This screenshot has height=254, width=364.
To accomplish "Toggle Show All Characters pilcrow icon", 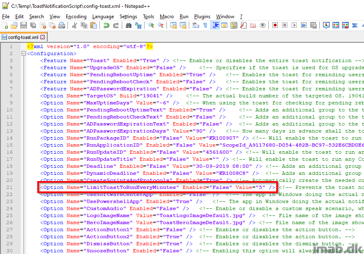I will [205, 25].
